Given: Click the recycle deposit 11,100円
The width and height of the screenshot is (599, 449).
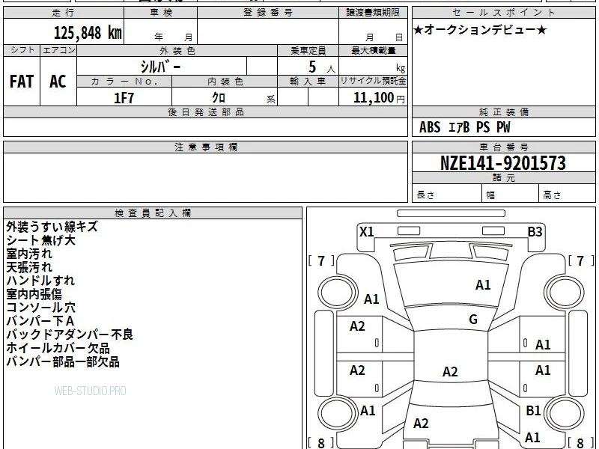Looking at the screenshot, I should click(x=379, y=98).
